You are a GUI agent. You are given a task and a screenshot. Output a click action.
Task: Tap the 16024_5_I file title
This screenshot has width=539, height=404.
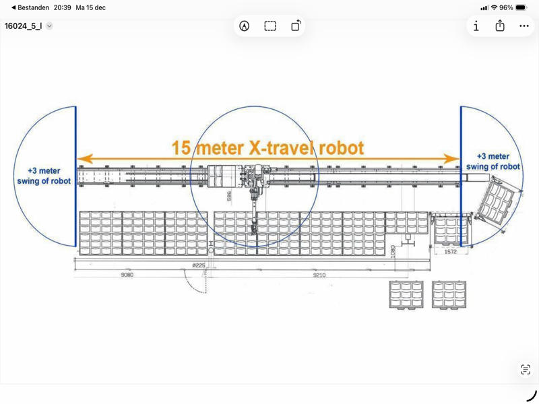23,26
